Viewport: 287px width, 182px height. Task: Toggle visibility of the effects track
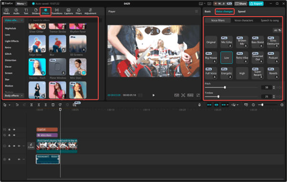coord(14,135)
